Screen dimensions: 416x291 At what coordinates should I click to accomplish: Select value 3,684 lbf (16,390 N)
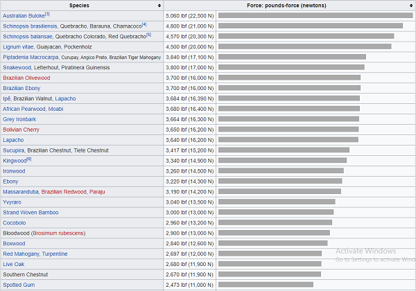coord(190,98)
